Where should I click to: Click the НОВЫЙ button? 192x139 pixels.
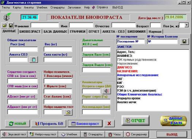tap(18, 123)
